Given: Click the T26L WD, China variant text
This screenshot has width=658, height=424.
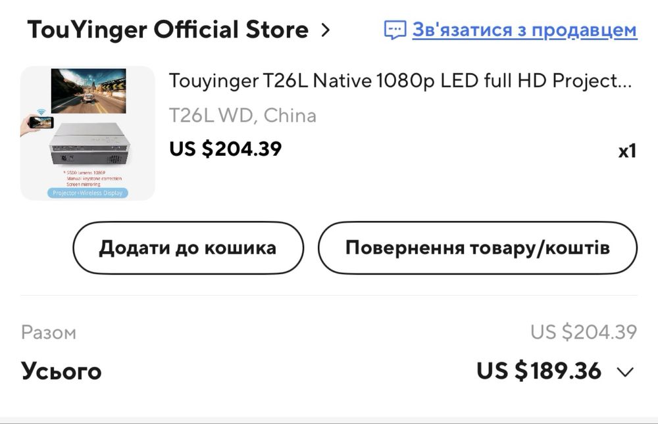Looking at the screenshot, I should click(x=242, y=116).
